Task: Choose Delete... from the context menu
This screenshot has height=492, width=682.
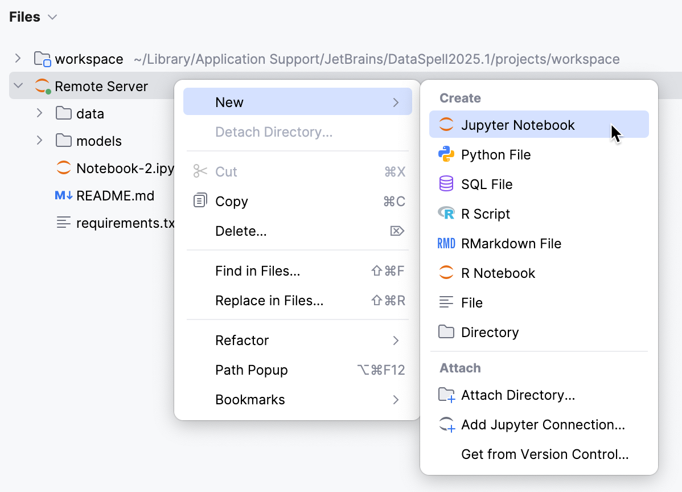Action: (298, 231)
